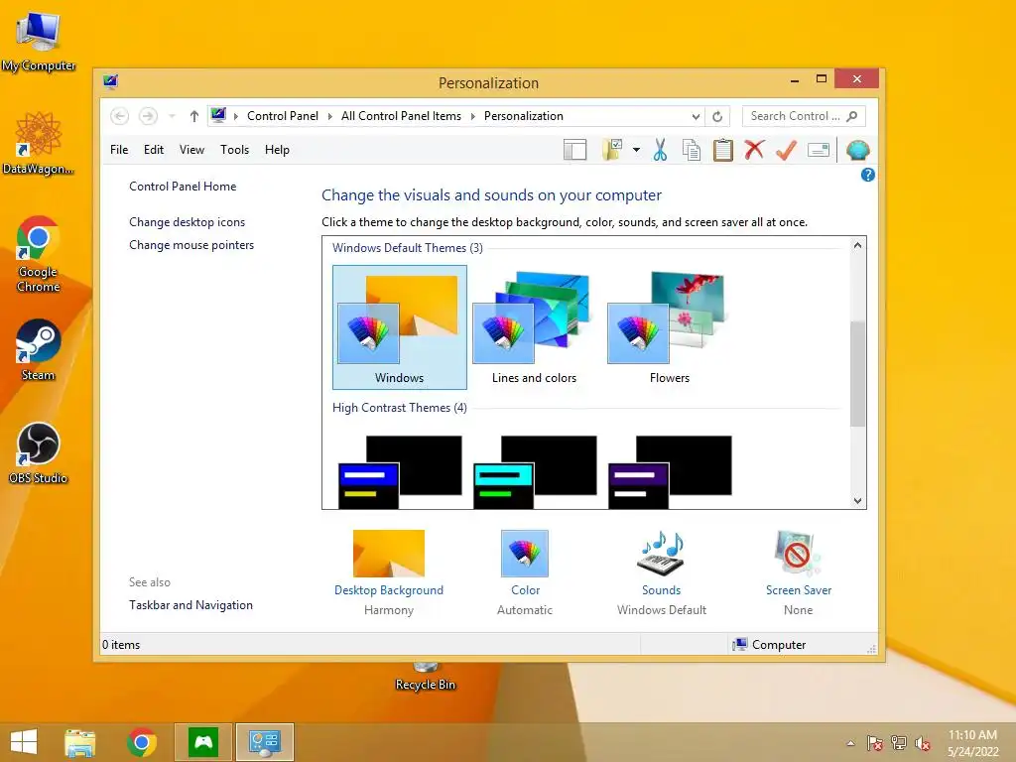Click the theme list scroll down arrow
This screenshot has width=1016, height=762.
point(857,500)
